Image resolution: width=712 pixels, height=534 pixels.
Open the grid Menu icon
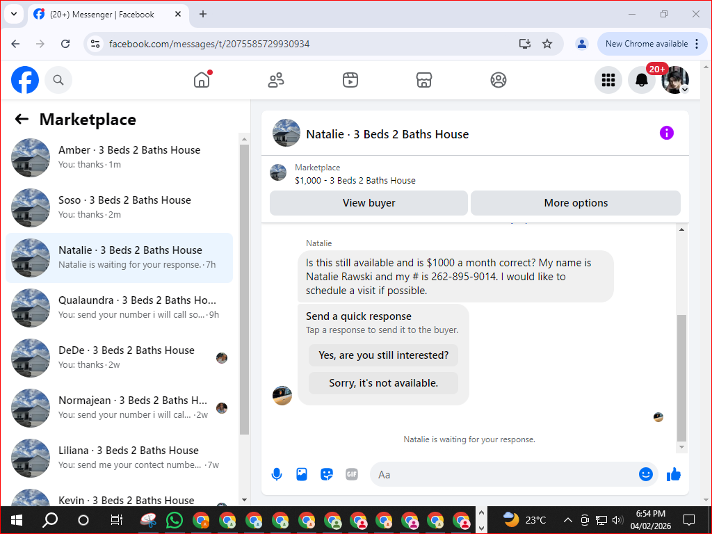[x=608, y=80]
